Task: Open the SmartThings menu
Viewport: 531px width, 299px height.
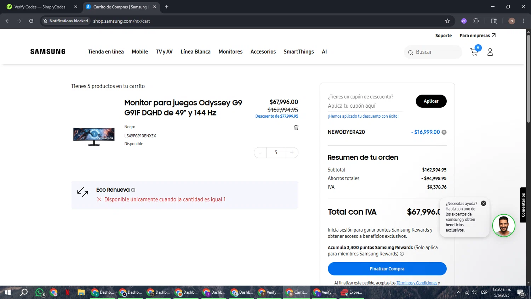Action: 299,52
